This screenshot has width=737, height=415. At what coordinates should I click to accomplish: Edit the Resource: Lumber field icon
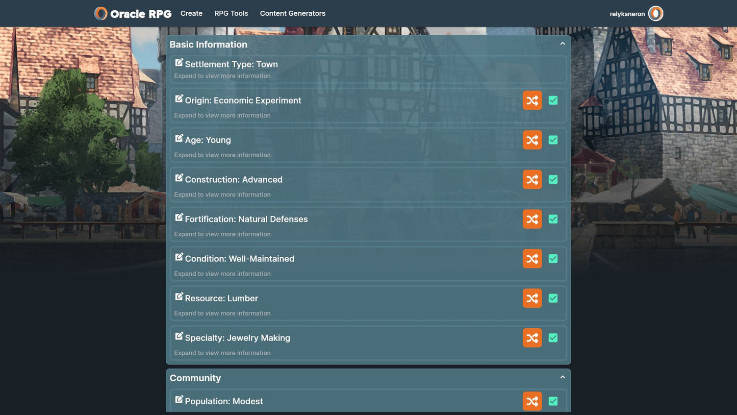[x=179, y=297]
